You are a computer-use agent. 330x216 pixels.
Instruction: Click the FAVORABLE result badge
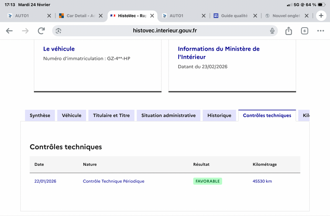click(207, 181)
